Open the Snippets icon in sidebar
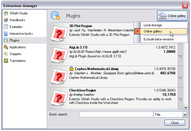This screenshot has width=191, height=131. [x=6, y=54]
